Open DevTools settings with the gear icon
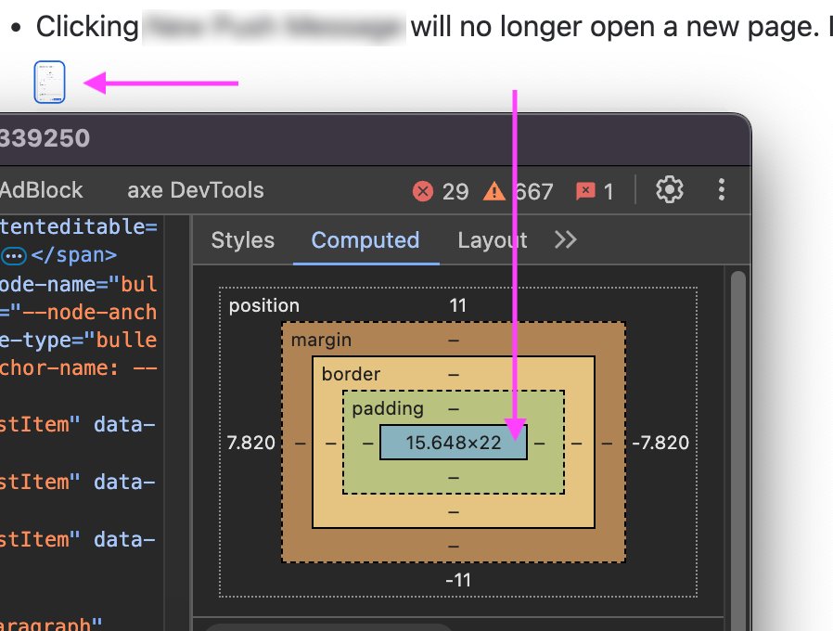The width and height of the screenshot is (833, 631). (x=669, y=190)
